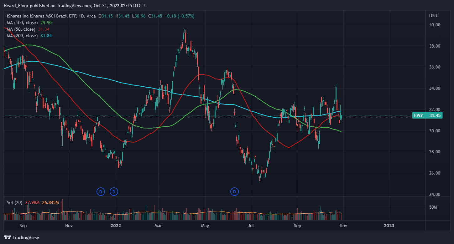
Task: Click the 2022 time axis label
Action: point(116,225)
